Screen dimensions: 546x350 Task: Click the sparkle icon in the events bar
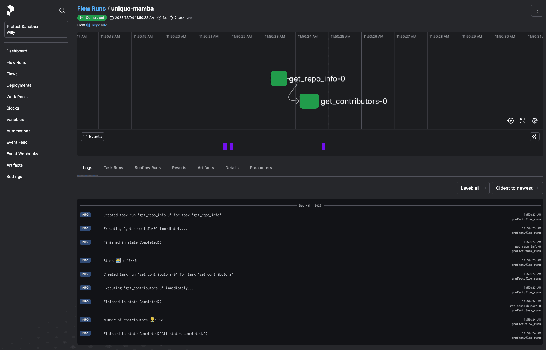click(x=535, y=137)
